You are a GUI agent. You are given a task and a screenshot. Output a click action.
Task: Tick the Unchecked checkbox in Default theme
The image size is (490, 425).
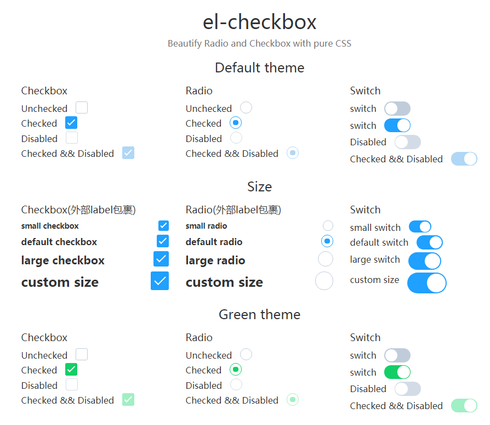pyautogui.click(x=82, y=107)
